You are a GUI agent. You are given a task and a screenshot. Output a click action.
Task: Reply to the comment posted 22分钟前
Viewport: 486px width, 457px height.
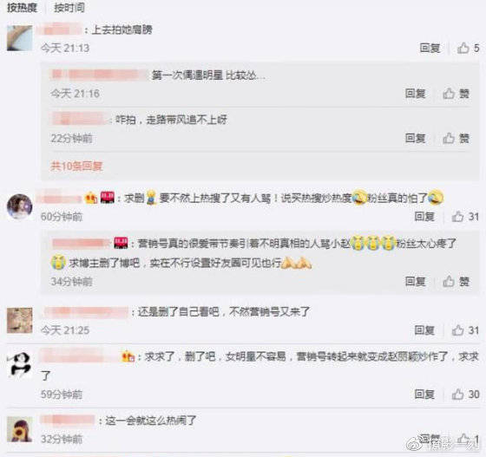click(x=416, y=138)
